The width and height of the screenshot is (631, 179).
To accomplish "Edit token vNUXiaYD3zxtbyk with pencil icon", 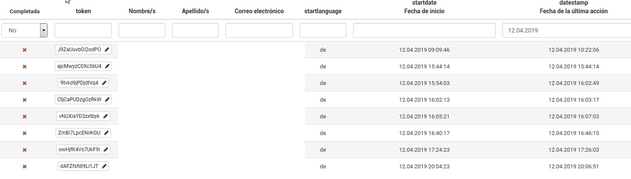I will (x=105, y=116).
